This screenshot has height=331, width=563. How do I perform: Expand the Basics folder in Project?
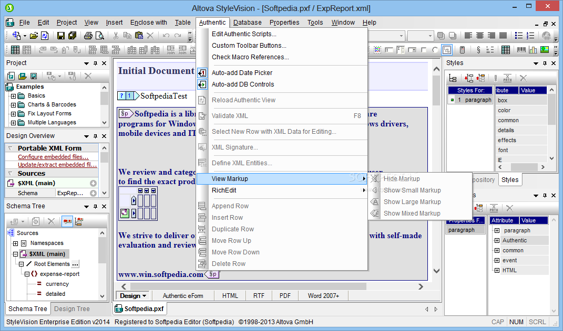pyautogui.click(x=13, y=96)
